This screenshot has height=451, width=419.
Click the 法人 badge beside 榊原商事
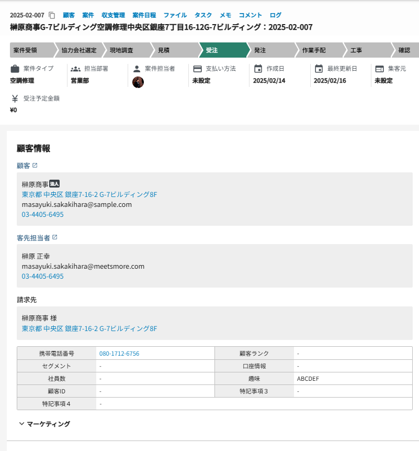tap(54, 183)
